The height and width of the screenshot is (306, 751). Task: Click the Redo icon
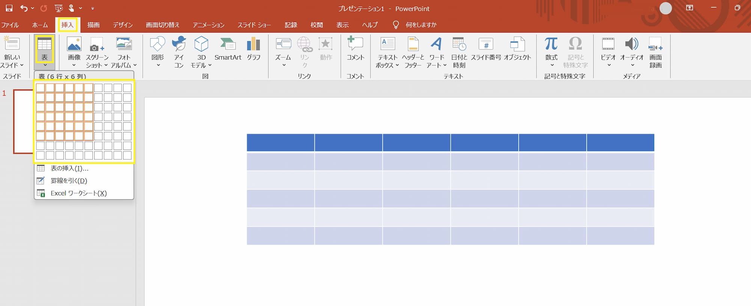pyautogui.click(x=44, y=8)
